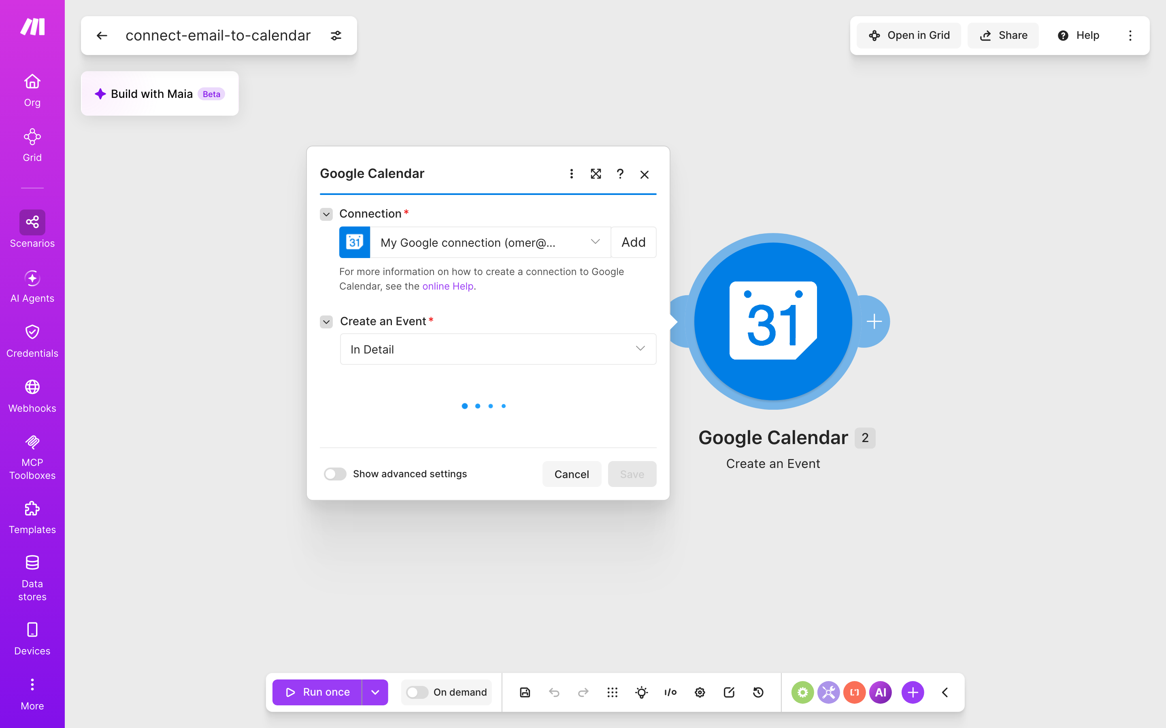Open module help question mark icon
Viewport: 1166px width, 728px height.
click(620, 174)
